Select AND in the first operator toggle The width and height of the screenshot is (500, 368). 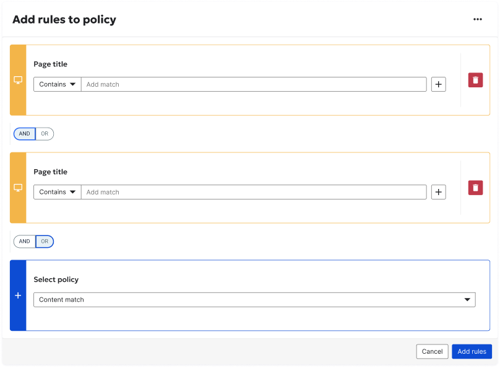click(x=25, y=134)
